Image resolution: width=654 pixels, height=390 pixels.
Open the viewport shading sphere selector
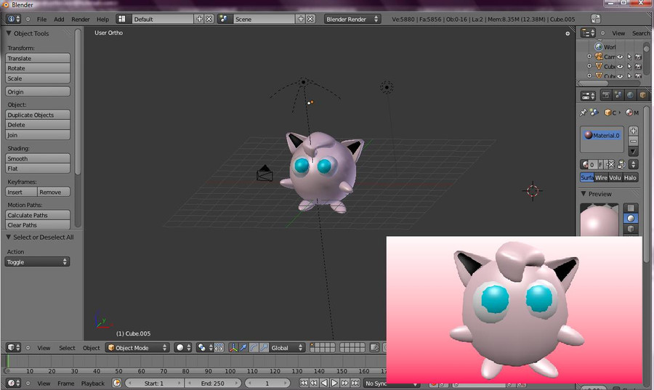point(182,347)
